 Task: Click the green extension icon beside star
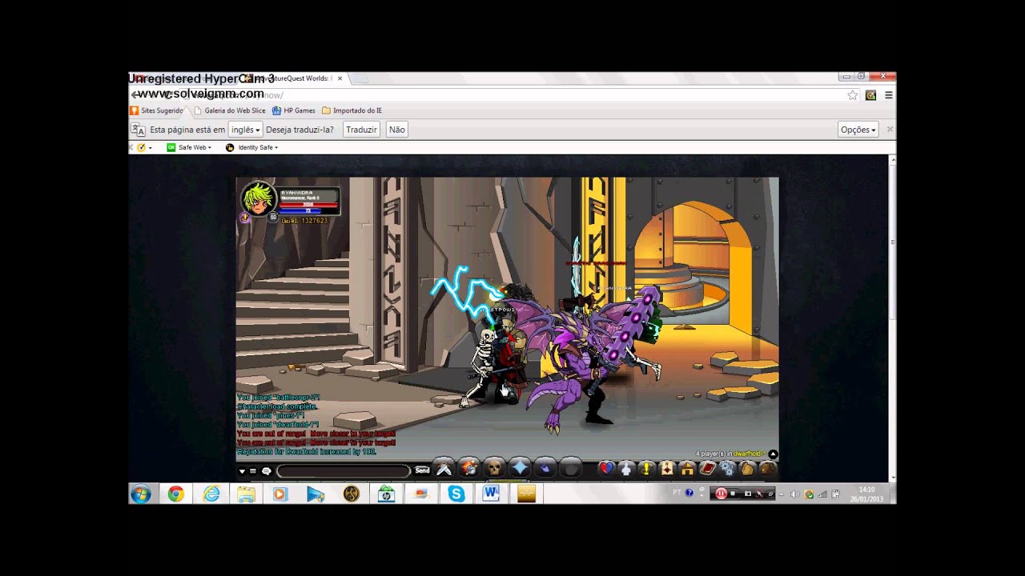870,95
